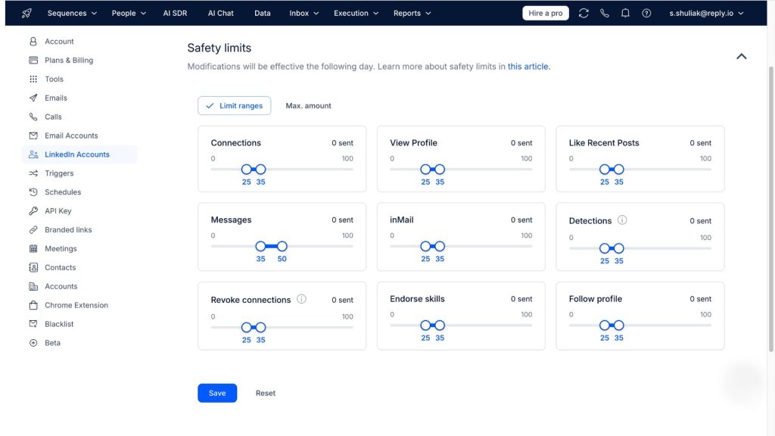The width and height of the screenshot is (775, 436).
Task: Go to AI SDR
Action: click(175, 14)
